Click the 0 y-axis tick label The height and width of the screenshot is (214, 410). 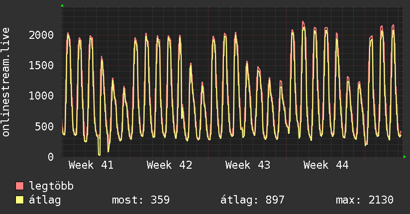(x=51, y=157)
